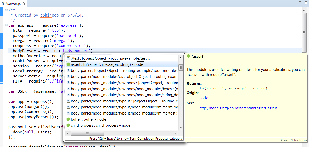This screenshot has width=309, height=147.
Task: Collapse the file header comment fold marker
Action: click(6, 10)
